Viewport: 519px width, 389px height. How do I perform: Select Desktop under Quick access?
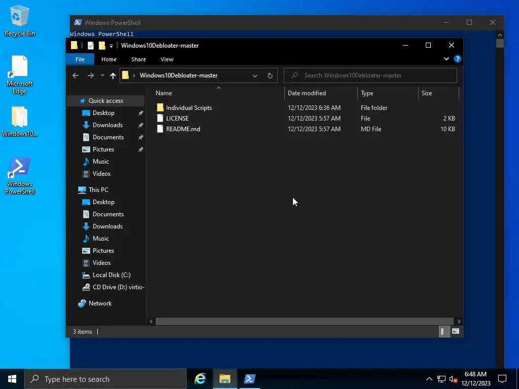[103, 113]
